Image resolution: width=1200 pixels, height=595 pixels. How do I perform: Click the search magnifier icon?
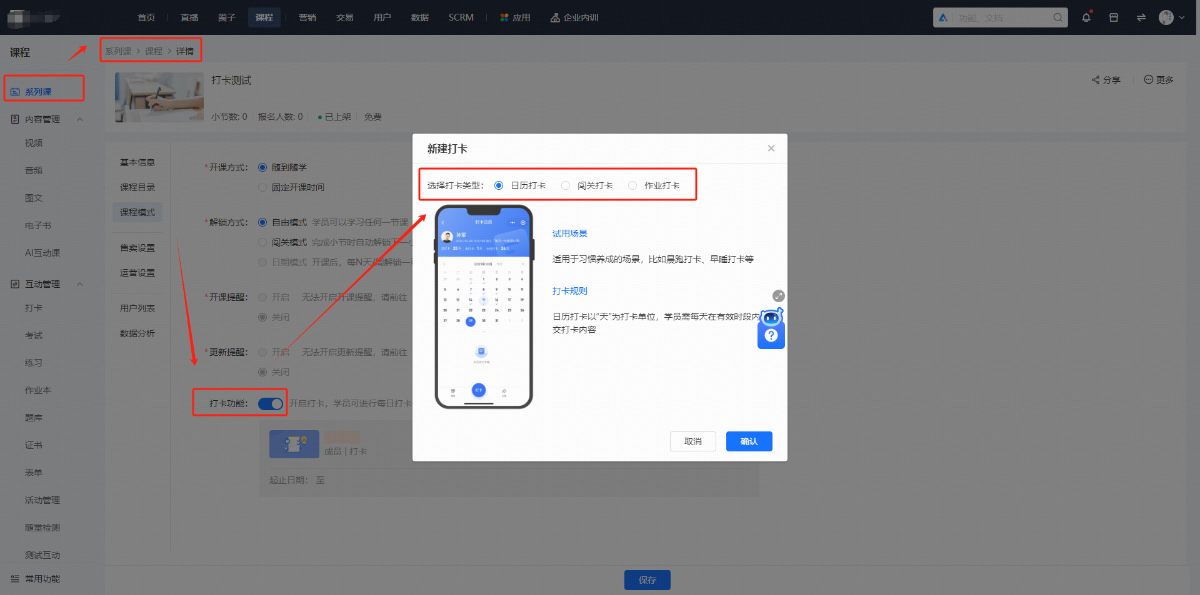1057,17
